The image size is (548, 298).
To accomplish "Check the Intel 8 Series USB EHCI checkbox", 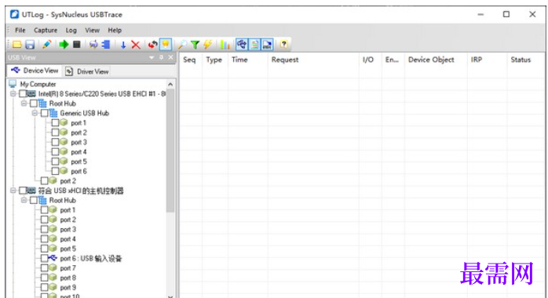I will tap(23, 93).
